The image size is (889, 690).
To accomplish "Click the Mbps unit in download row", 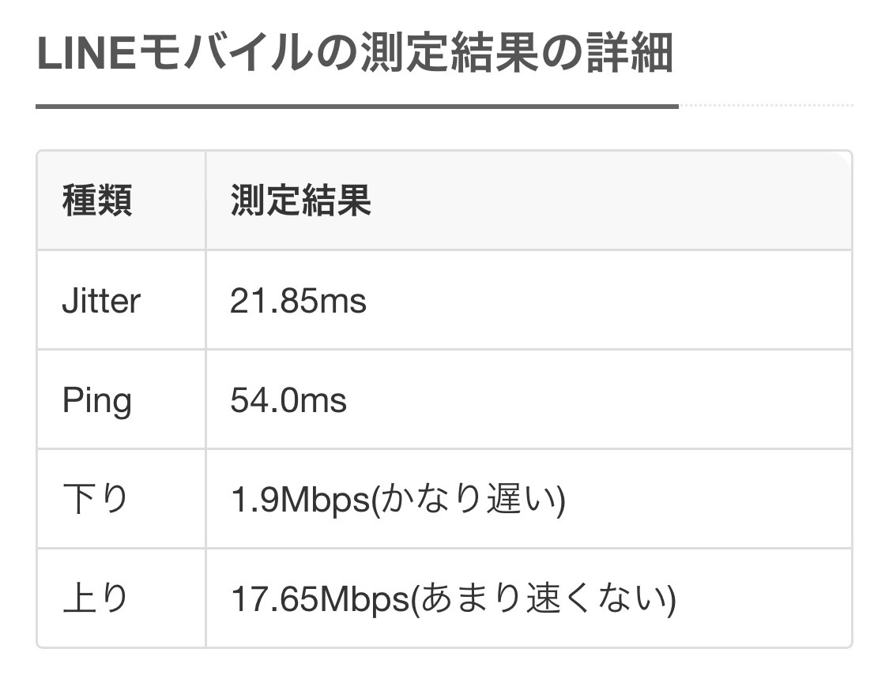I will coord(325,501).
